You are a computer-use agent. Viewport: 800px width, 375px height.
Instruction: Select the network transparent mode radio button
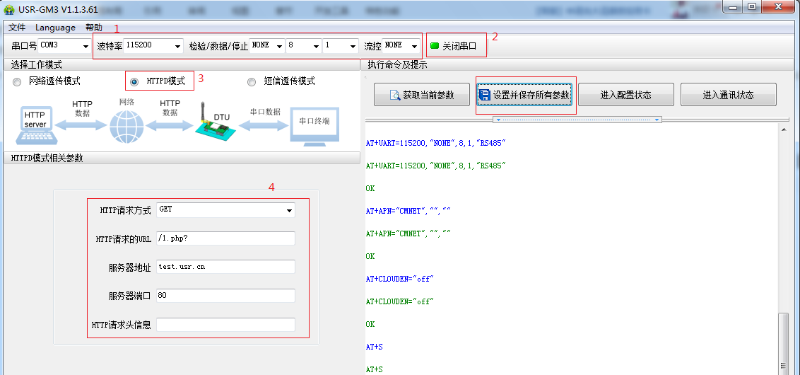click(17, 82)
